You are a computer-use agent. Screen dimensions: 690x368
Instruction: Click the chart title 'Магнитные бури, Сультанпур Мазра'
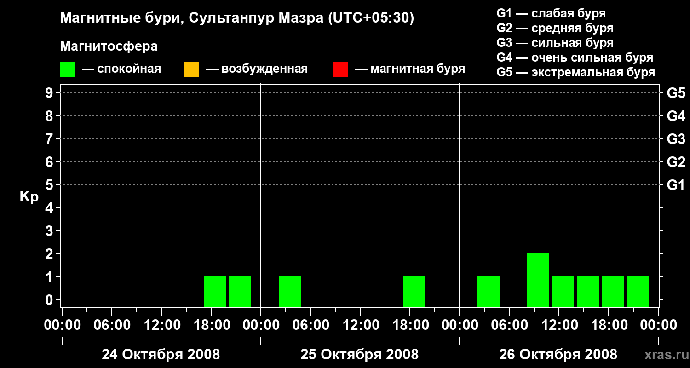pyautogui.click(x=237, y=18)
